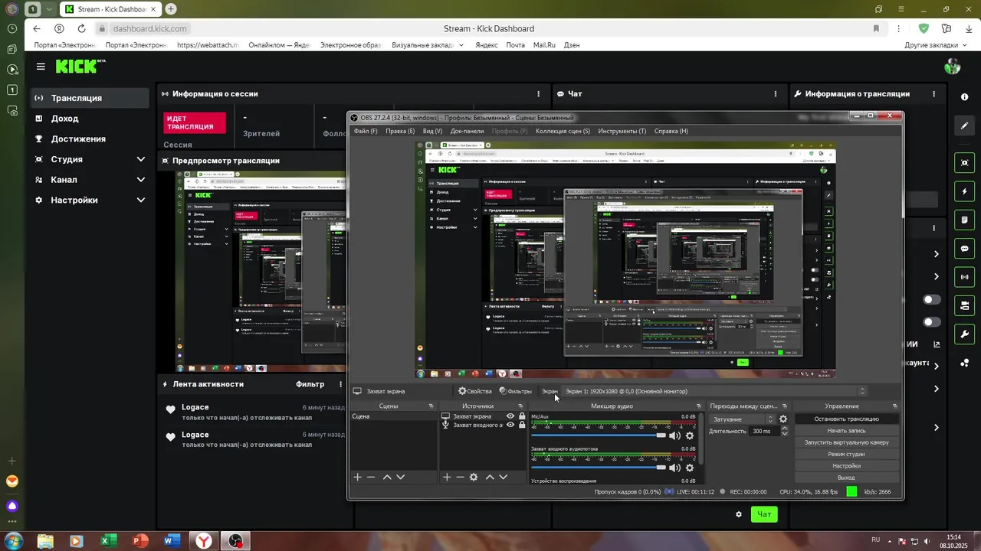Add a new scene with Сцены plus icon
Image resolution: width=981 pixels, height=551 pixels.
pyautogui.click(x=357, y=477)
